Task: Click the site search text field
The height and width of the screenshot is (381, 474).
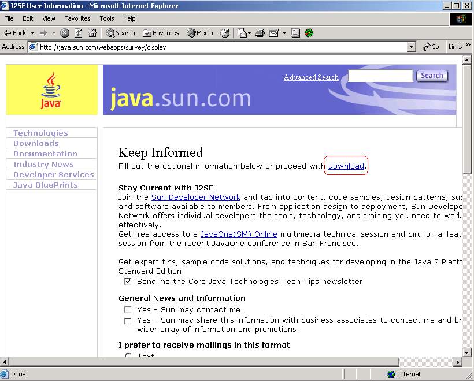Action: 380,76
